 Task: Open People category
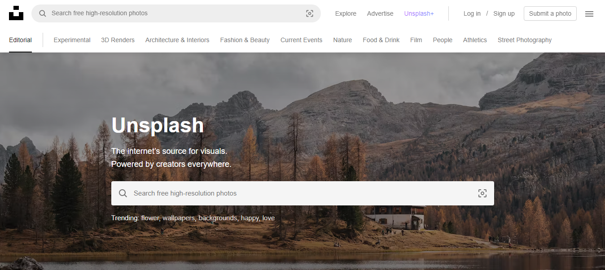443,40
